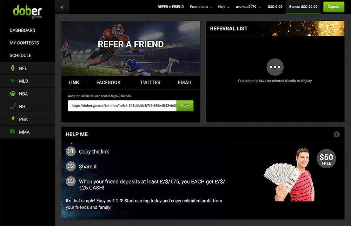Switch to the Facebook tab
Image resolution: width=351 pixels, height=226 pixels.
108,83
